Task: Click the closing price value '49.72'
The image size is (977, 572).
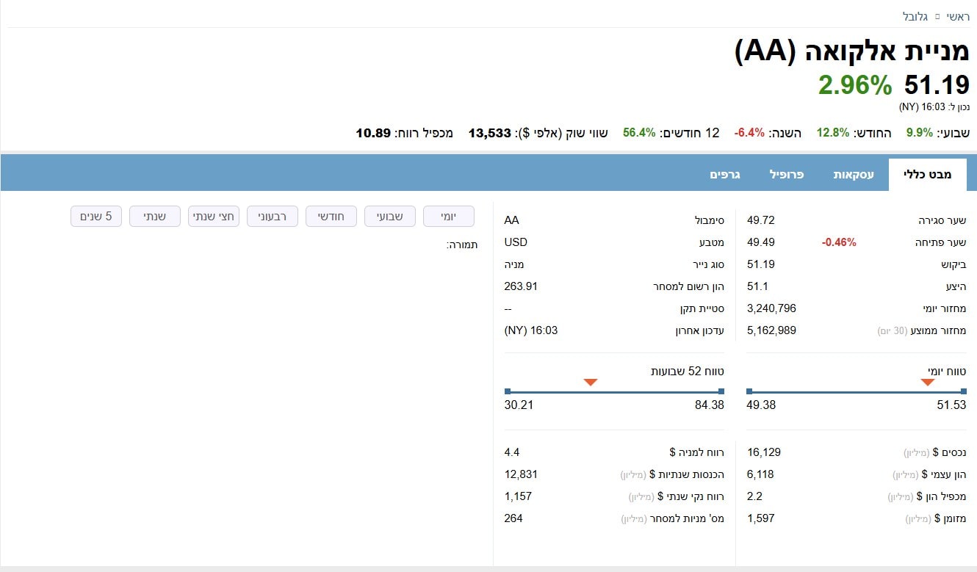Action: point(761,220)
